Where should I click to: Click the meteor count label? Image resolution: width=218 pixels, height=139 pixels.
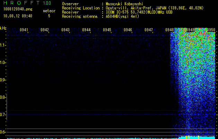click(x=49, y=11)
